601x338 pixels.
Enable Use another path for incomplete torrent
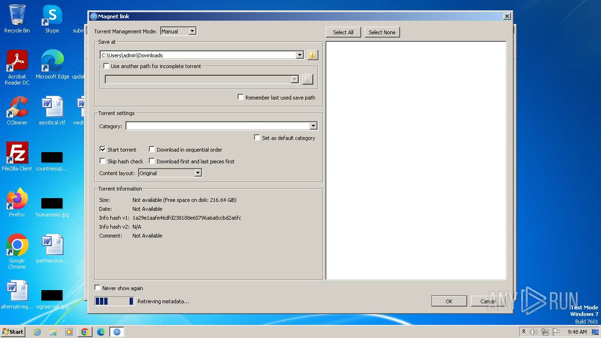(106, 66)
